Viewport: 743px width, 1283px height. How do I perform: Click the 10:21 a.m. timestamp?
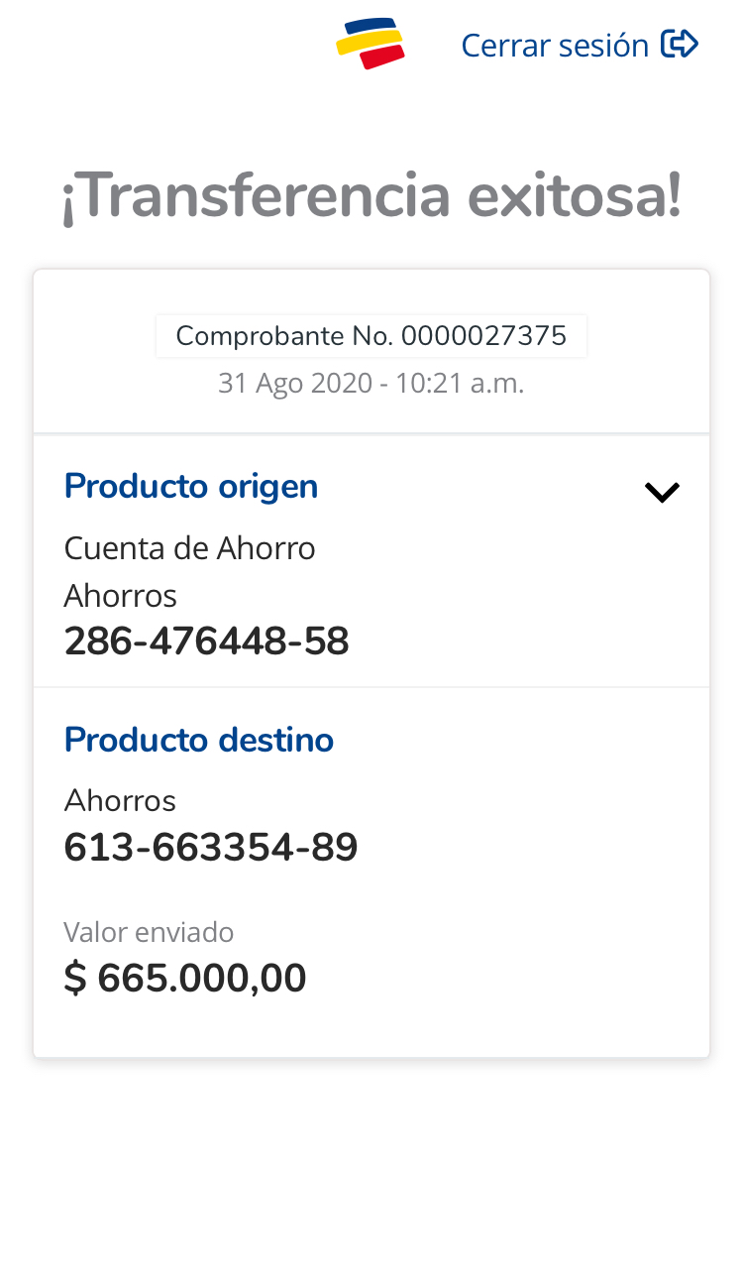point(460,384)
